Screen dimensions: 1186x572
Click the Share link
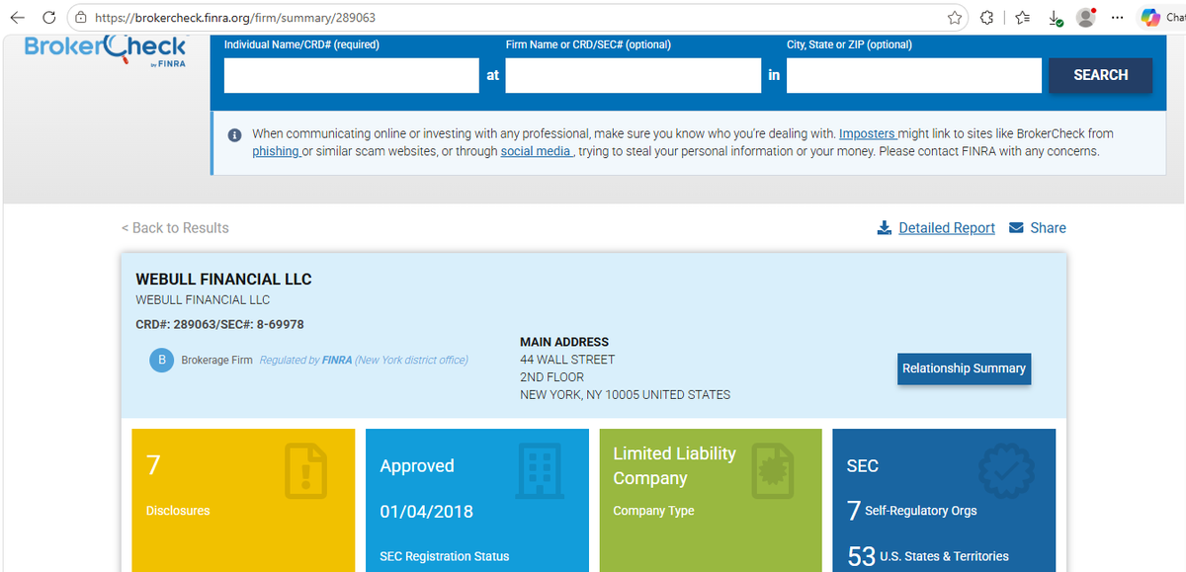click(1048, 228)
